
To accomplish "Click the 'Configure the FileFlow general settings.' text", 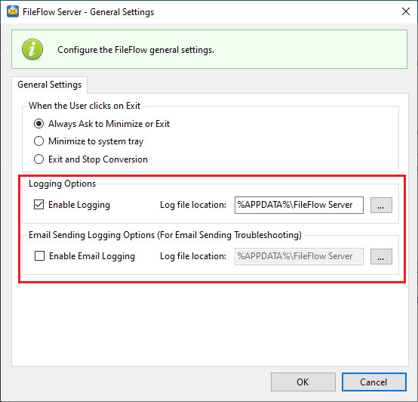I will [x=136, y=50].
